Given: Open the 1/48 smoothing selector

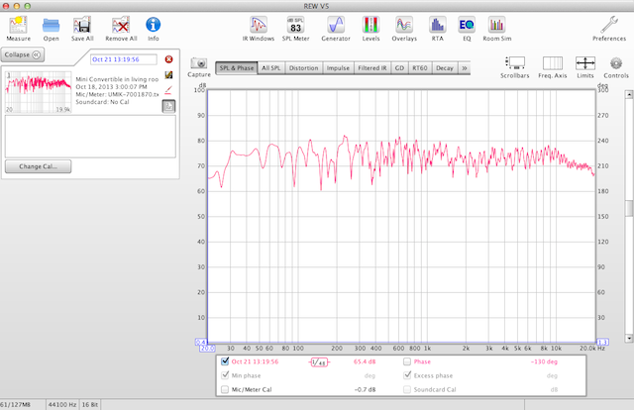Looking at the screenshot, I should tap(318, 362).
